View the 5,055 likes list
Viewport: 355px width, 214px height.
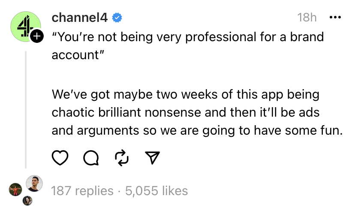[x=156, y=190]
